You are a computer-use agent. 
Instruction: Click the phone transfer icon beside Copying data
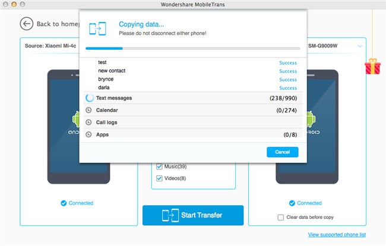click(98, 28)
